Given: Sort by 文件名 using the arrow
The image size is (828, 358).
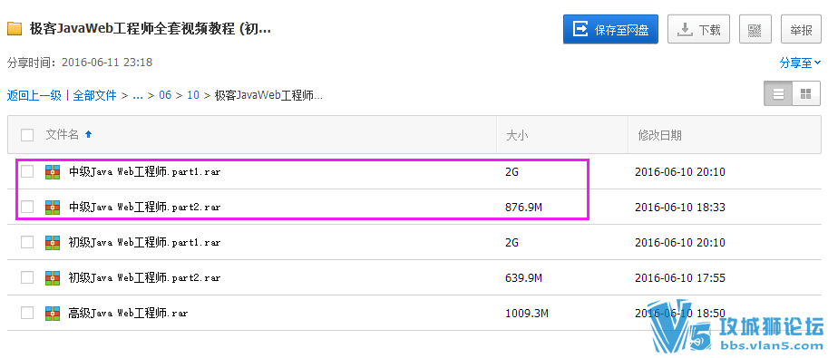Looking at the screenshot, I should 89,135.
